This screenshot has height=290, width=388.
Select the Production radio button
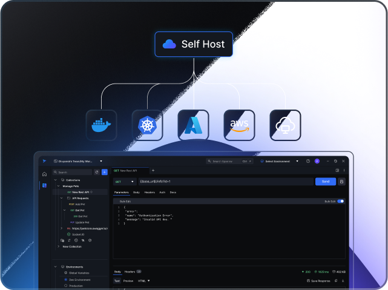66,286
